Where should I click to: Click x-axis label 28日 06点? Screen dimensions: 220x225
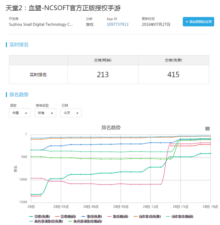point(91,207)
